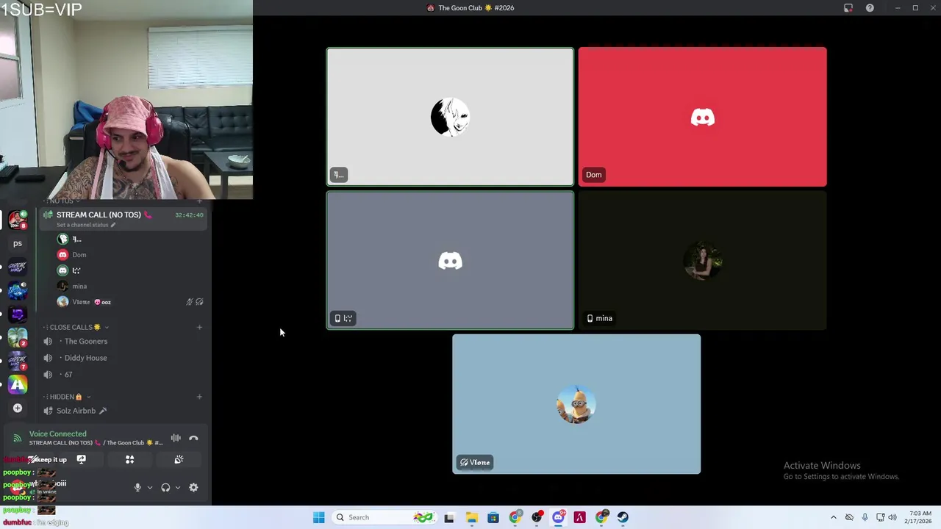
Task: Open the Activities launcher icon
Action: (x=129, y=460)
